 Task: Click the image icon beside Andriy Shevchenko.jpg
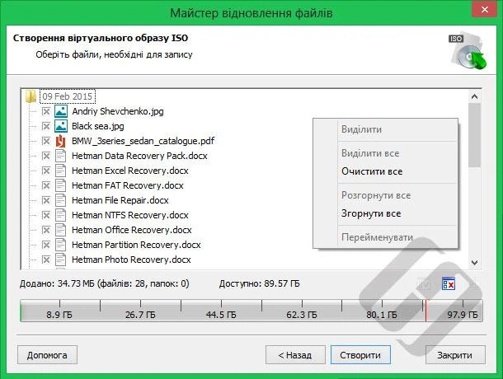click(x=61, y=111)
